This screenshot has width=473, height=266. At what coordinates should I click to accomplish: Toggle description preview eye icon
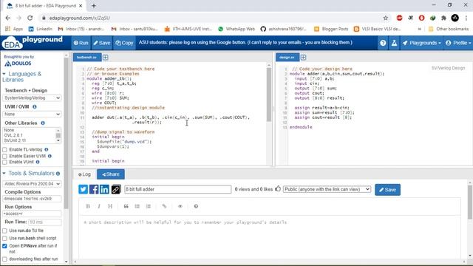(180, 206)
